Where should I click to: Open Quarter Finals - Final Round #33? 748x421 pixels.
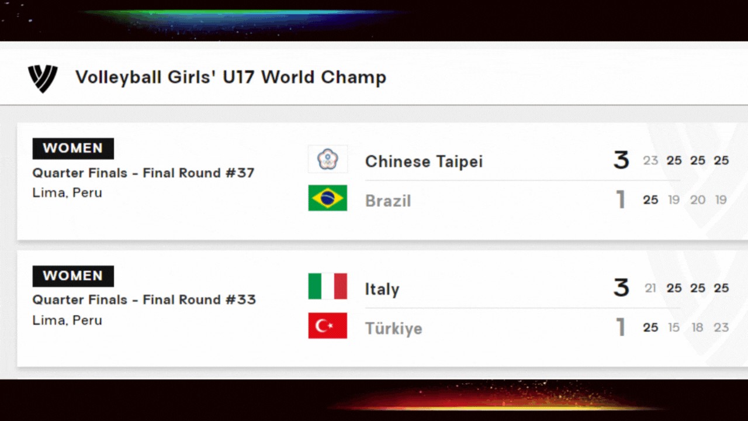point(144,300)
